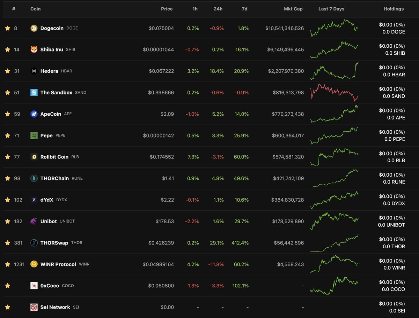Sort by the # rank column
The height and width of the screenshot is (318, 419).
tap(14, 9)
